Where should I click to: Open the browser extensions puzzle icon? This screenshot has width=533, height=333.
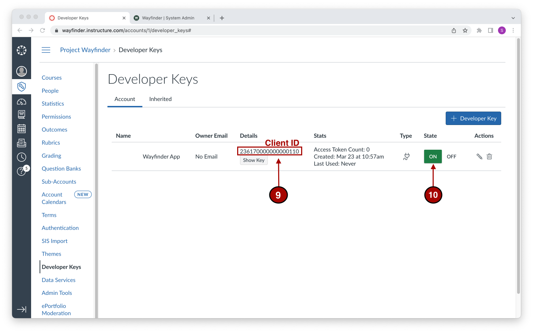tap(479, 30)
